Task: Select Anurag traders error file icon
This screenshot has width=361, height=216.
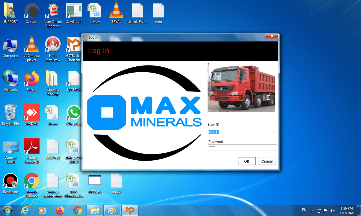Action: point(53,186)
